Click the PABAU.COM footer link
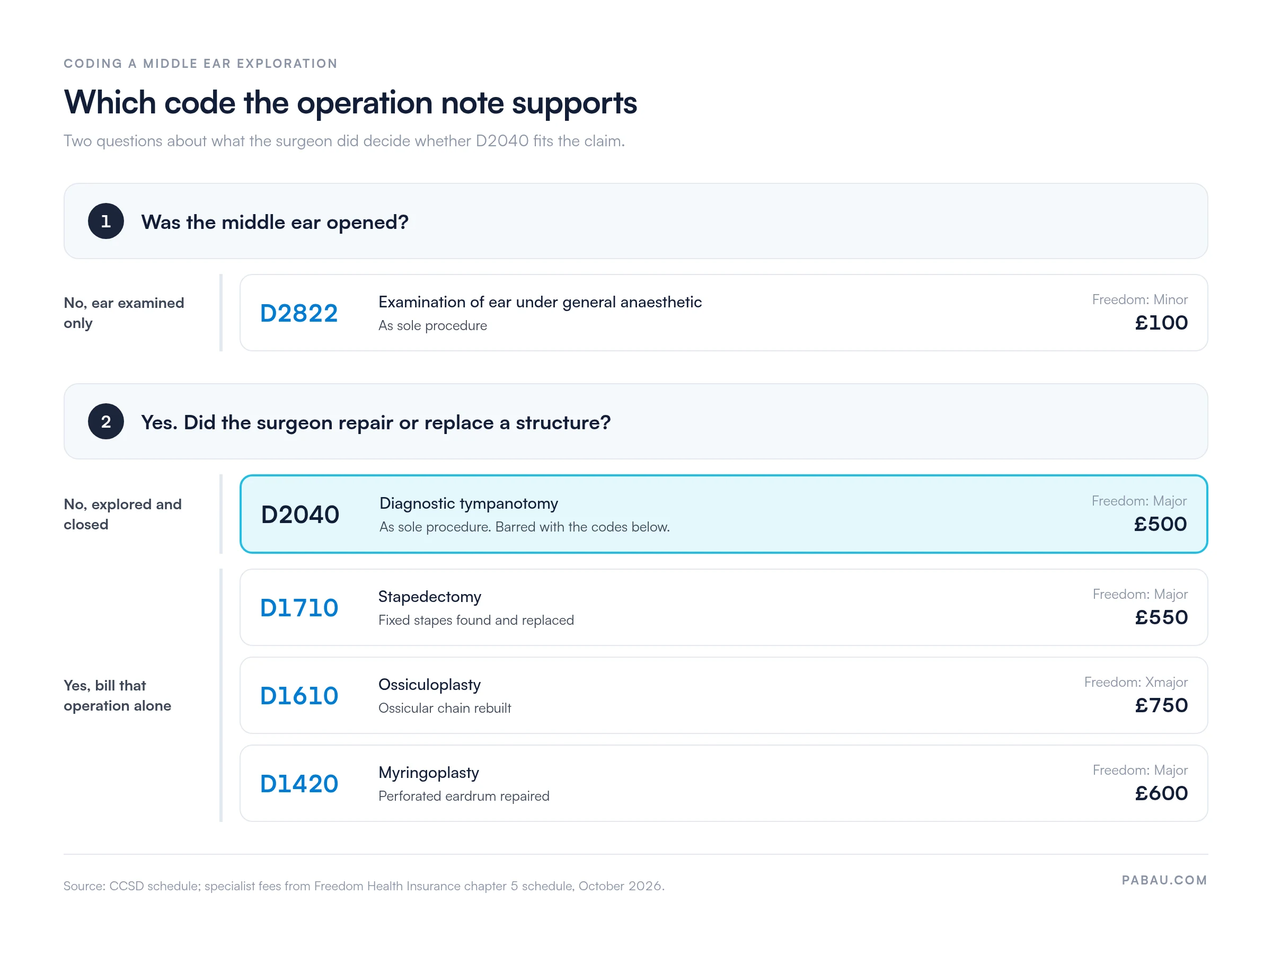This screenshot has height=956, width=1272. coord(1164,881)
